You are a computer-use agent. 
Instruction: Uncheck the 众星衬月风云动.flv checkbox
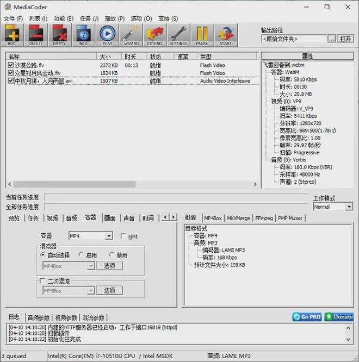point(11,73)
